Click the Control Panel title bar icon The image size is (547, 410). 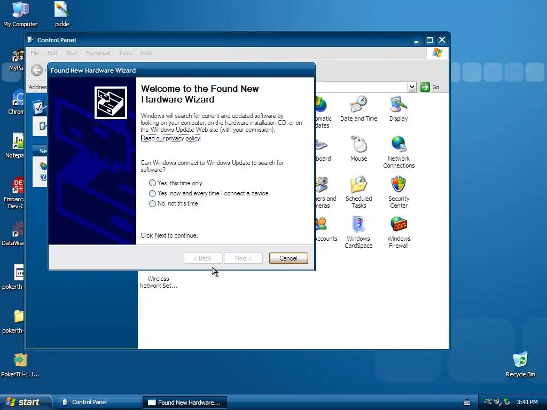coord(30,40)
